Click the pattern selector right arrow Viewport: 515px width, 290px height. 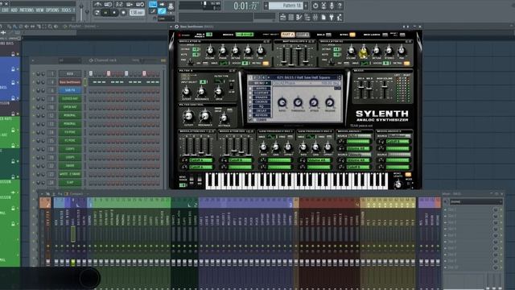tap(306, 6)
